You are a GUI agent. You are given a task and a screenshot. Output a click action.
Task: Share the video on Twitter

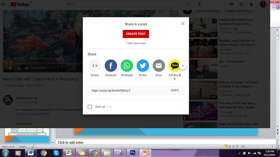coord(143,66)
